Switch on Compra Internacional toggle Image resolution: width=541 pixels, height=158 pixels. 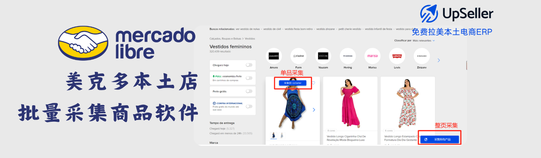[x=249, y=106]
